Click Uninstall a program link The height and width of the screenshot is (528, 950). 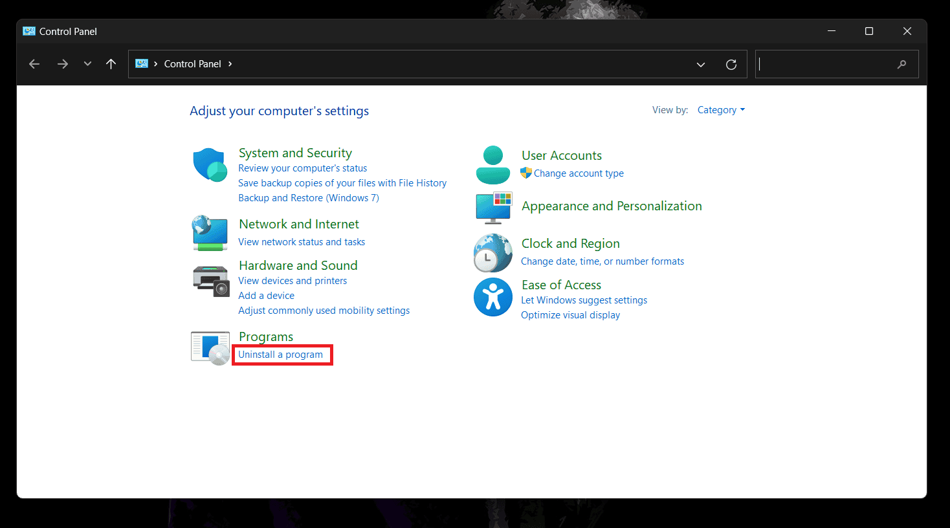[280, 355]
